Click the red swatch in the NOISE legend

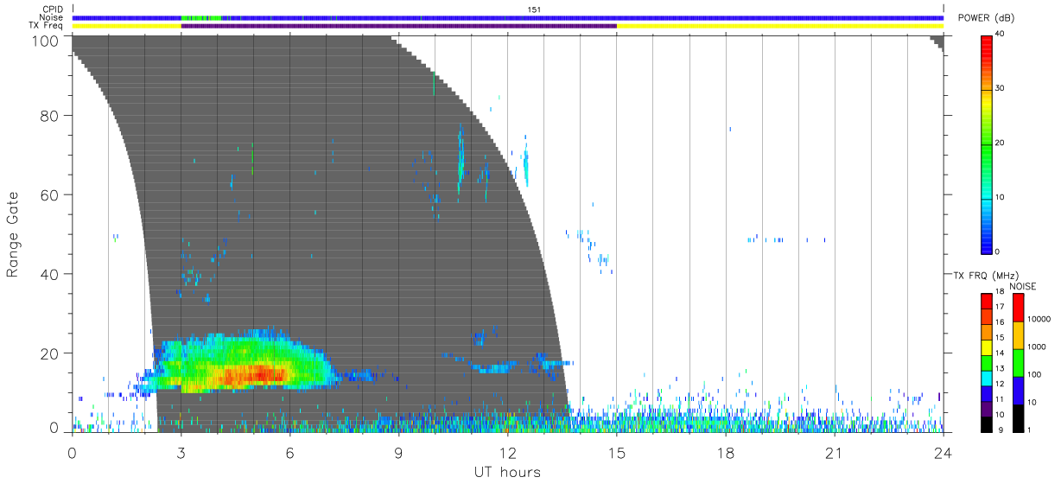click(1018, 308)
